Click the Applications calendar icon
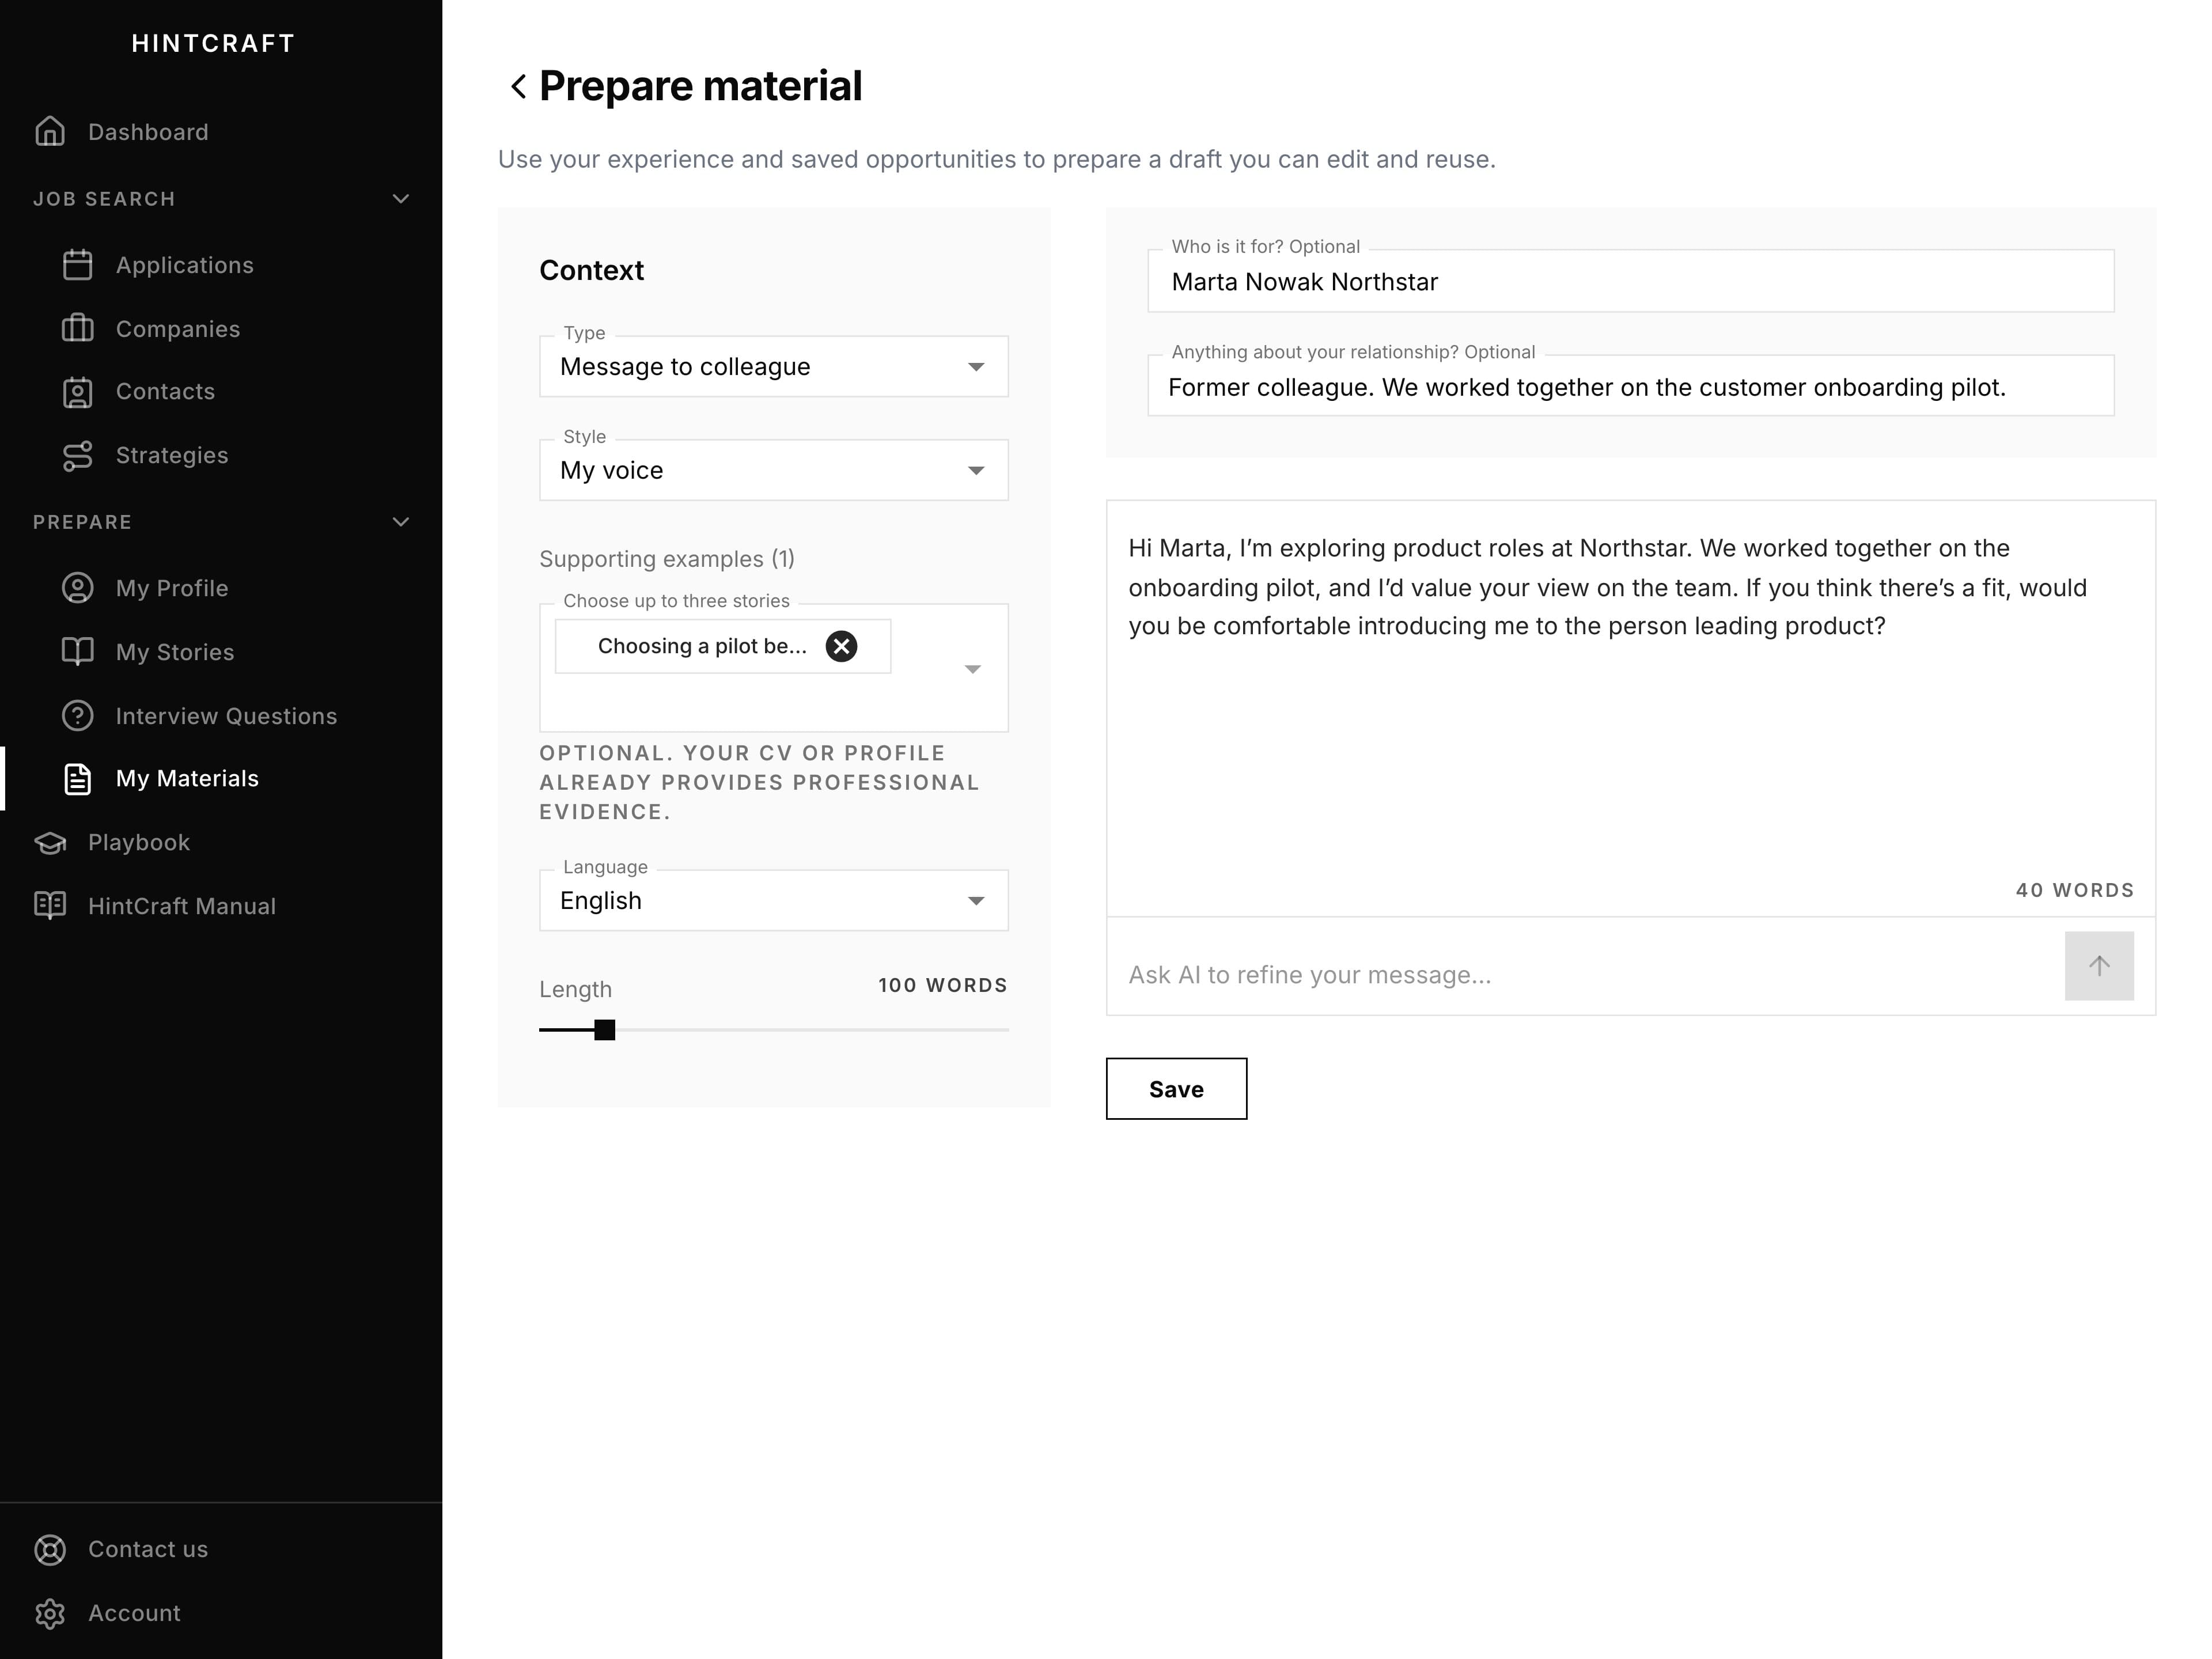The image size is (2212, 1659). tap(77, 265)
